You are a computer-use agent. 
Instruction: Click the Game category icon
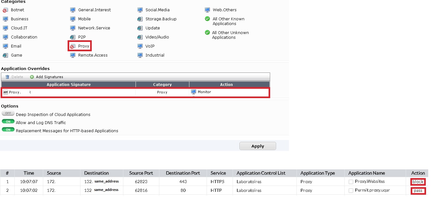click(5, 55)
